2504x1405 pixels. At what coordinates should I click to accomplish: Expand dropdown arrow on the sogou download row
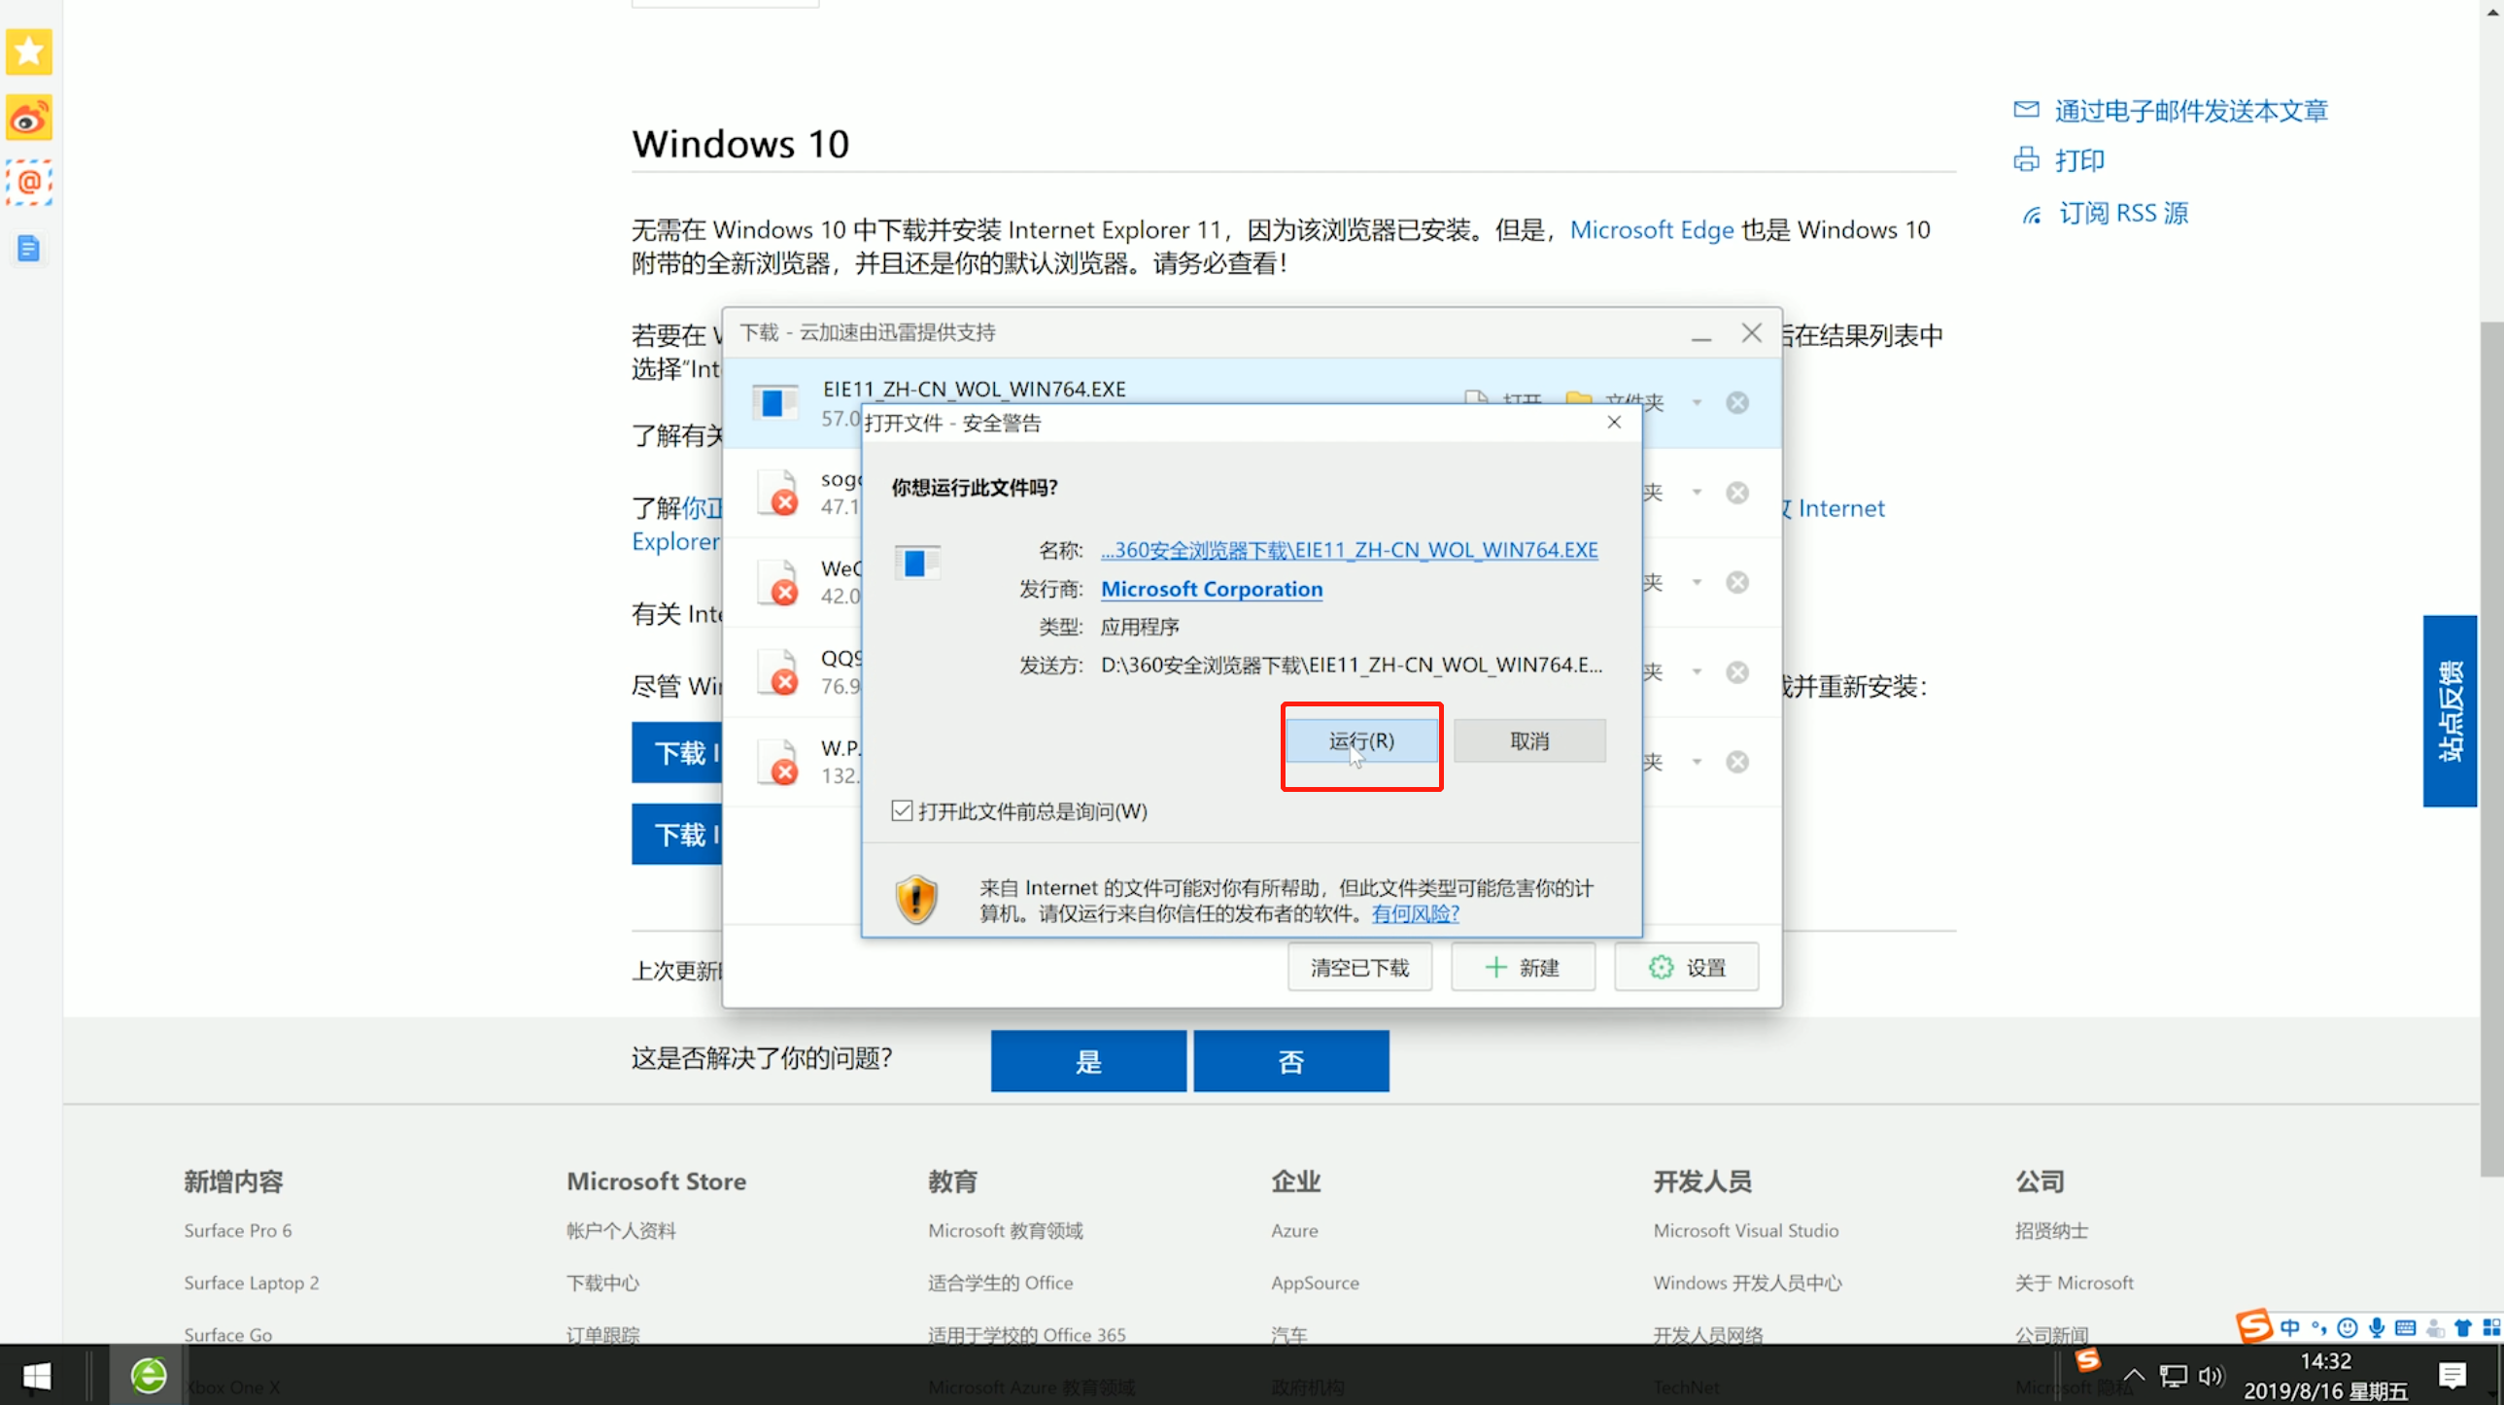pyautogui.click(x=1697, y=492)
